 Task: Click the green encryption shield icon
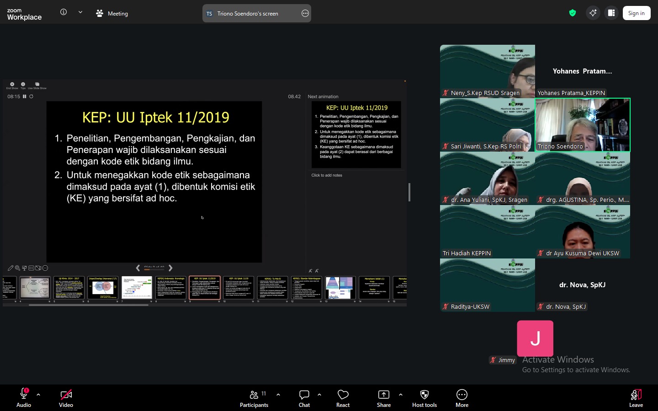573,13
